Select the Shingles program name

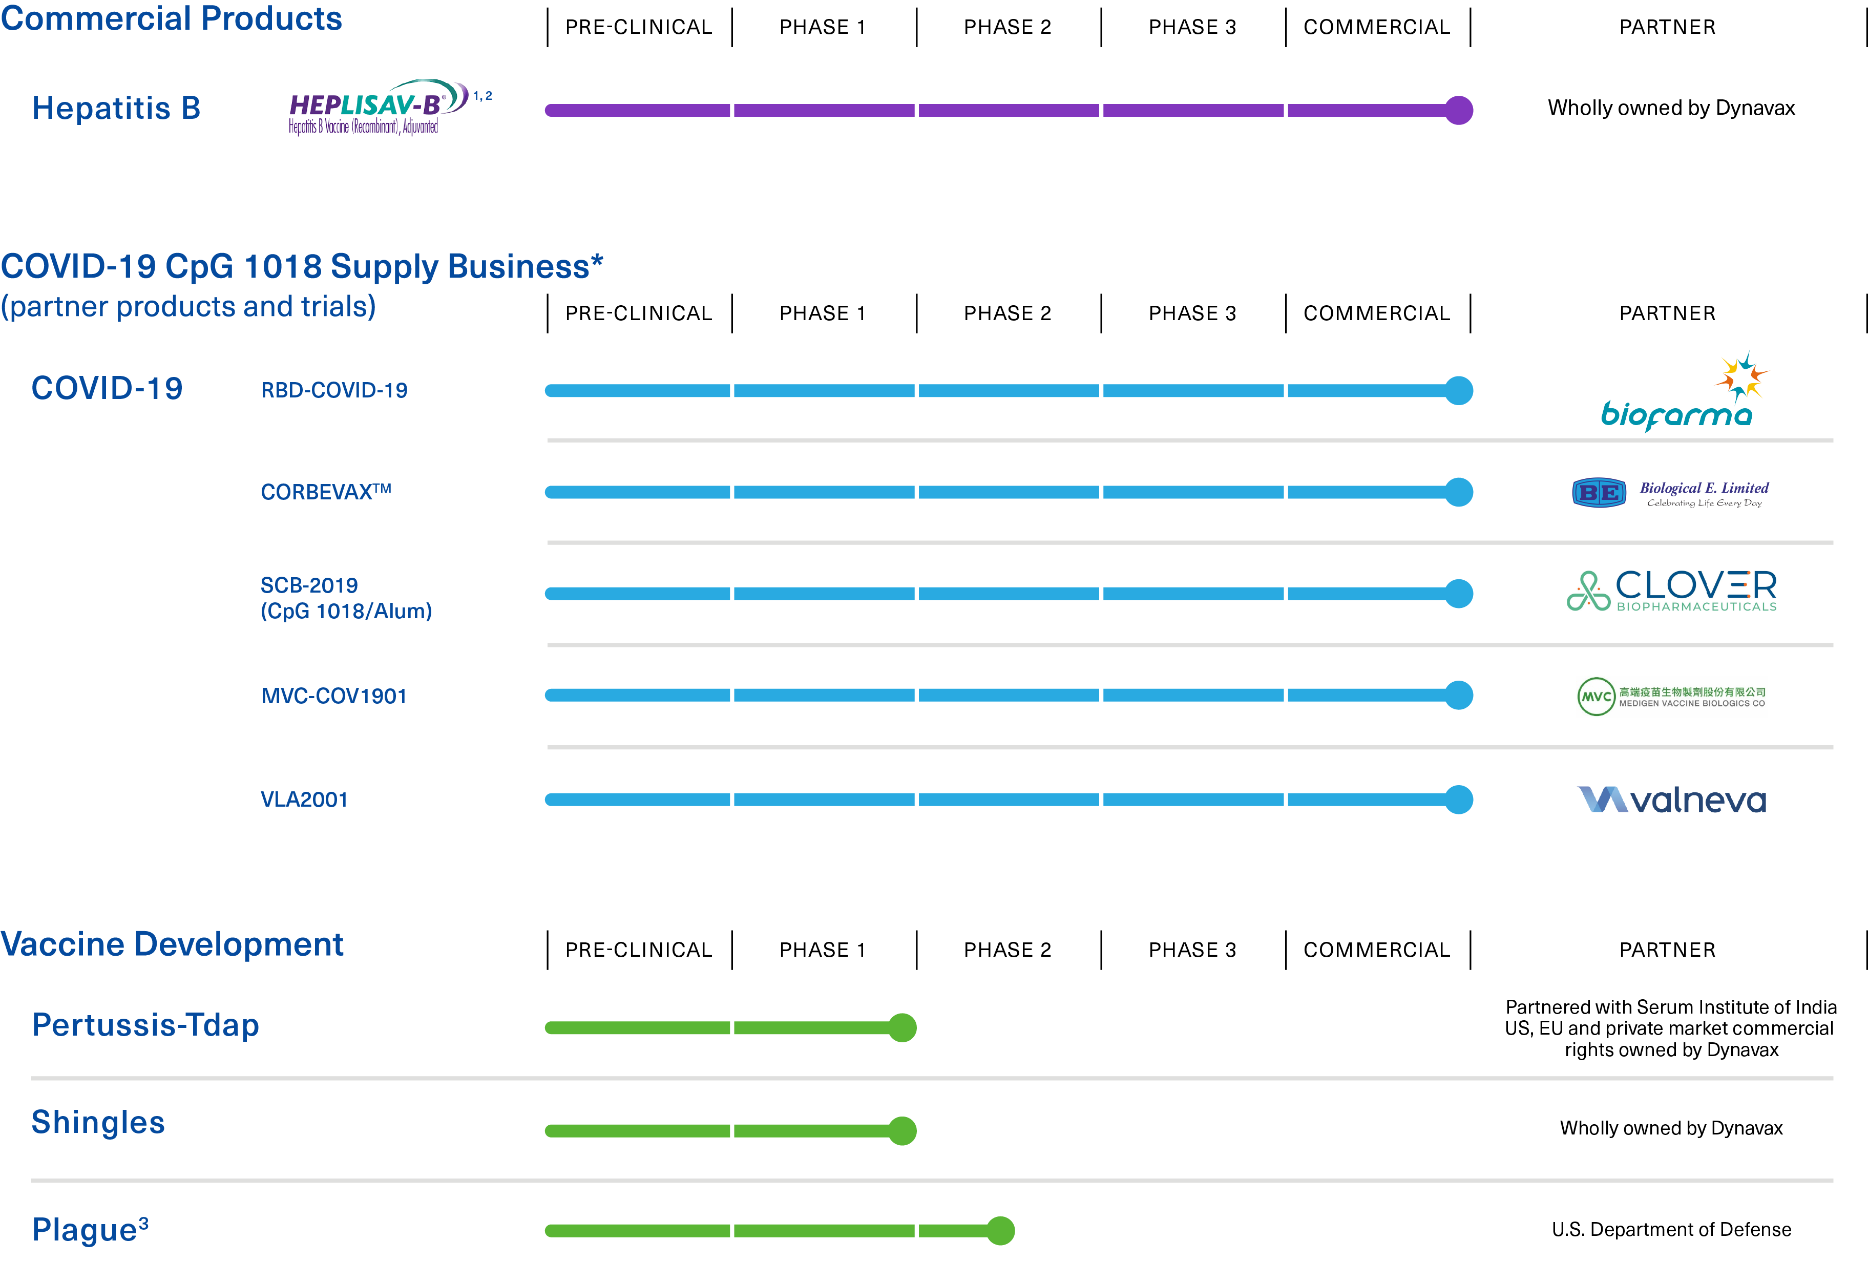click(x=98, y=1123)
